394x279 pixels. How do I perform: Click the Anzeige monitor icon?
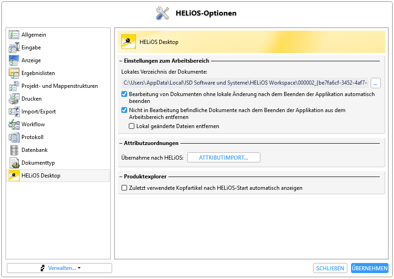coord(14,60)
